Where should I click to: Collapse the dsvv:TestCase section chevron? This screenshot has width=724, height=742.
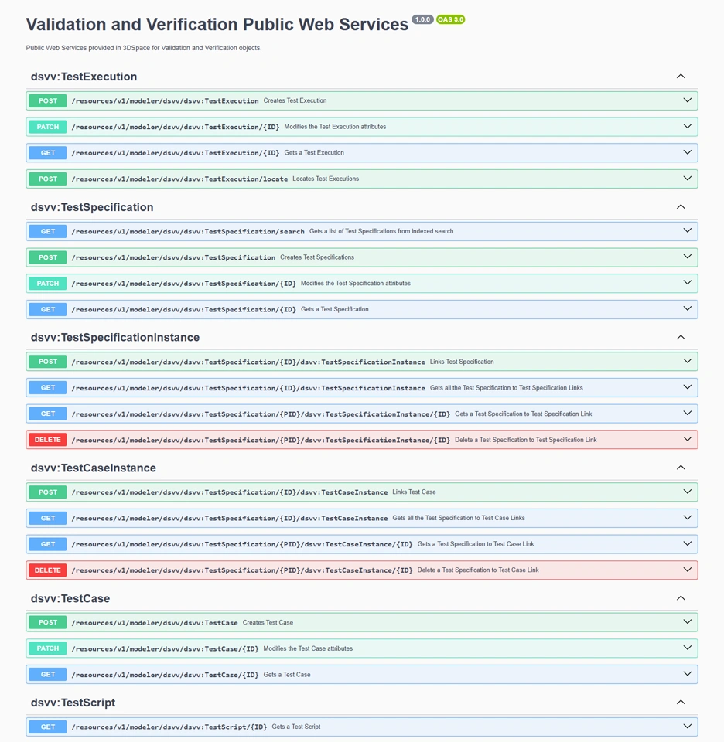[x=681, y=598]
